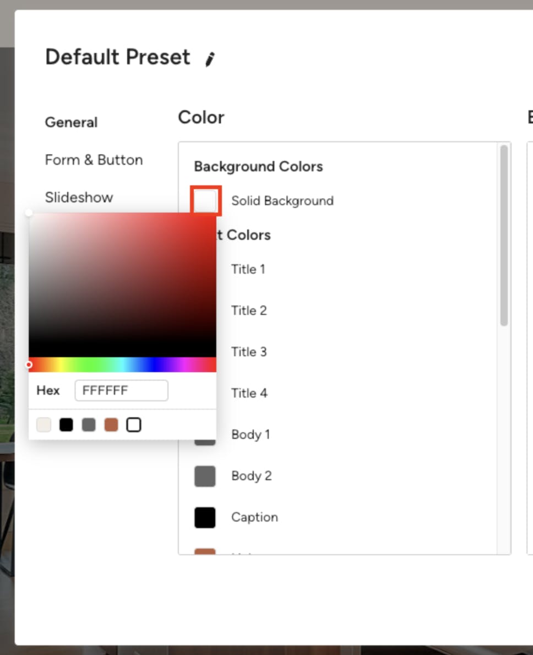Open the Body 2 color swatch
The width and height of the screenshot is (533, 655).
(x=205, y=476)
